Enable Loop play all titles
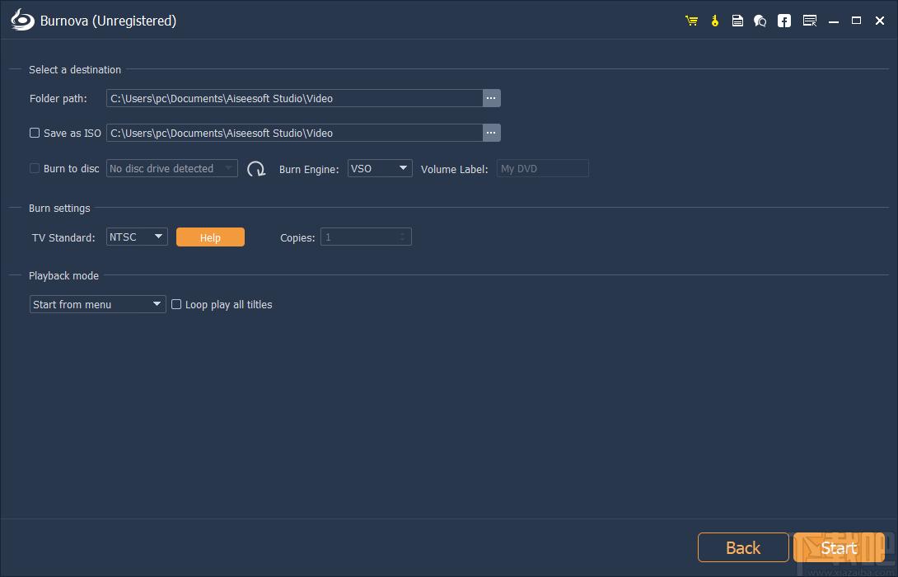 click(x=176, y=304)
